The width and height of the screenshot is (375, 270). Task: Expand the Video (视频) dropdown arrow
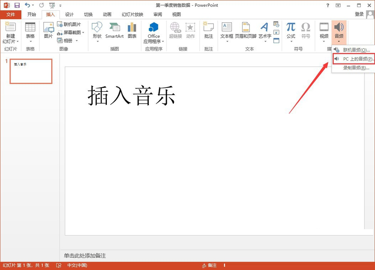click(x=324, y=42)
